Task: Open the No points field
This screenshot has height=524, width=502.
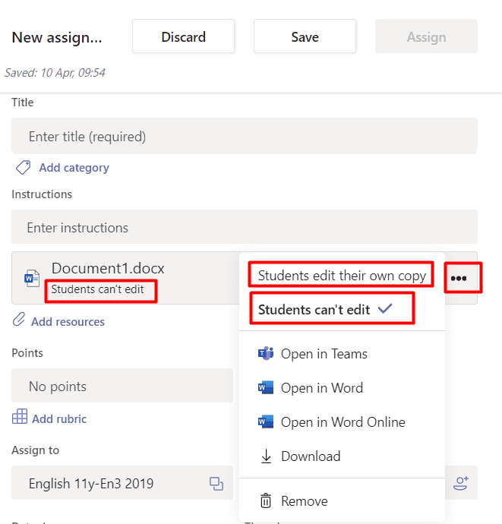Action: pyautogui.click(x=122, y=386)
